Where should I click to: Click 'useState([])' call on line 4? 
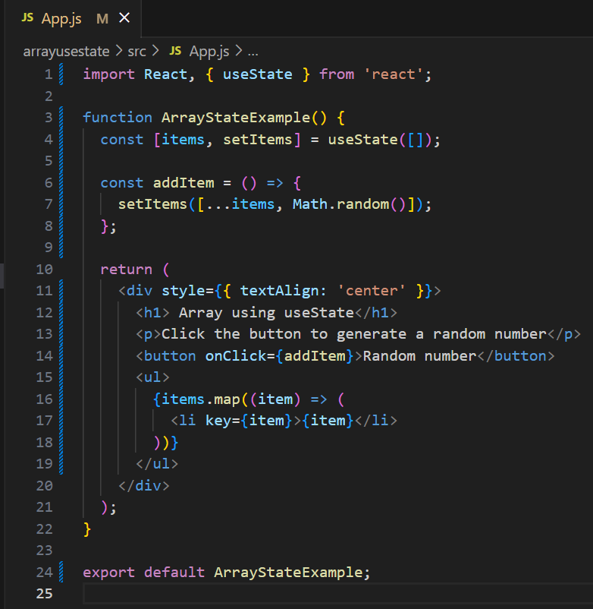coord(380,140)
